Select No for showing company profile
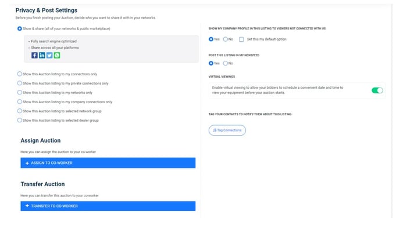This screenshot has width=400, height=233. pyautogui.click(x=226, y=39)
